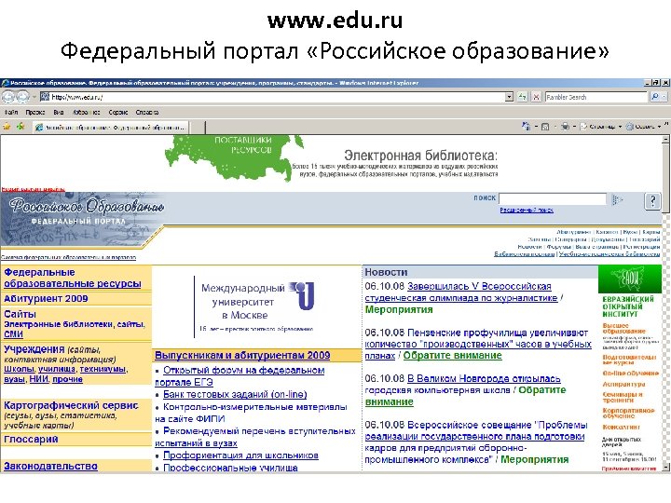Viewport: 671px width, 503px height.
Task: Click the Rambler Search input box
Action: [x=596, y=97]
